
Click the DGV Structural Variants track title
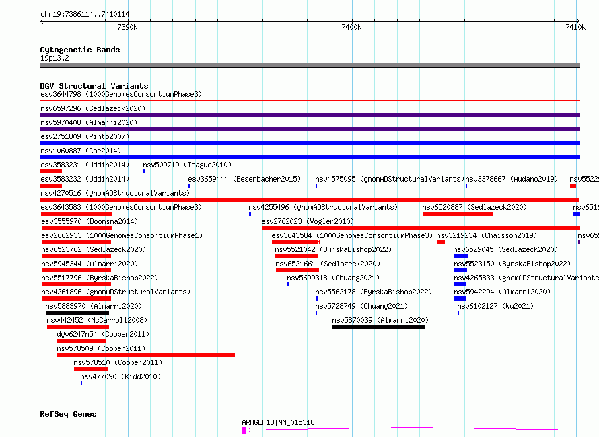click(x=94, y=86)
